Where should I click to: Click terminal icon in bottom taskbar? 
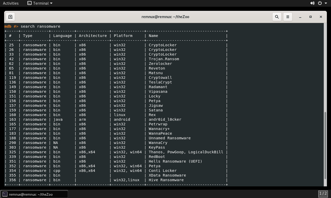coord(5,194)
